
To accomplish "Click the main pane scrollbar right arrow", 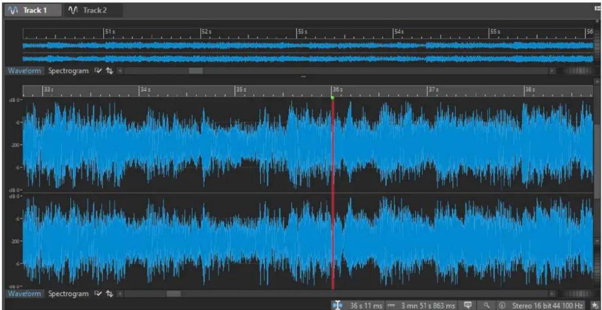I will click(x=552, y=294).
